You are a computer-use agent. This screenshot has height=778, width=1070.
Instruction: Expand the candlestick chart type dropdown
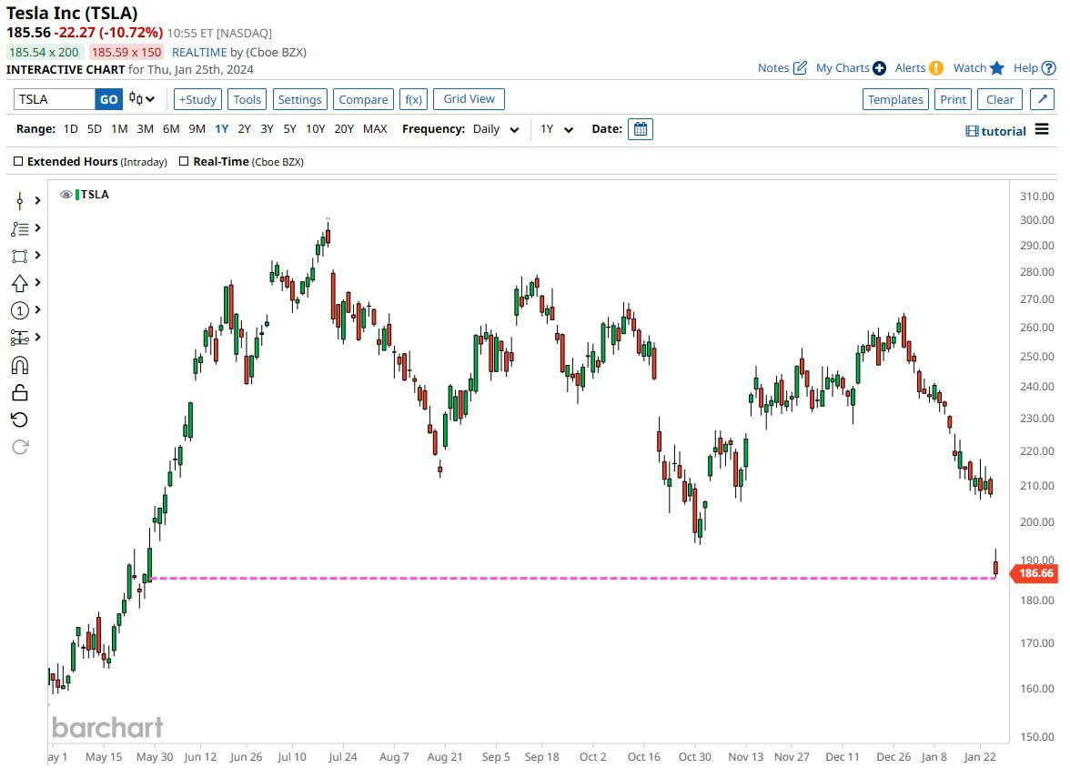(x=141, y=99)
